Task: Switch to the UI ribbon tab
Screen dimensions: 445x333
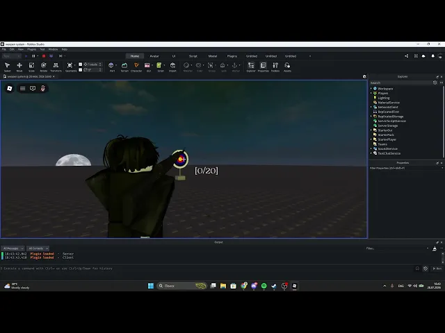Action: tap(174, 56)
